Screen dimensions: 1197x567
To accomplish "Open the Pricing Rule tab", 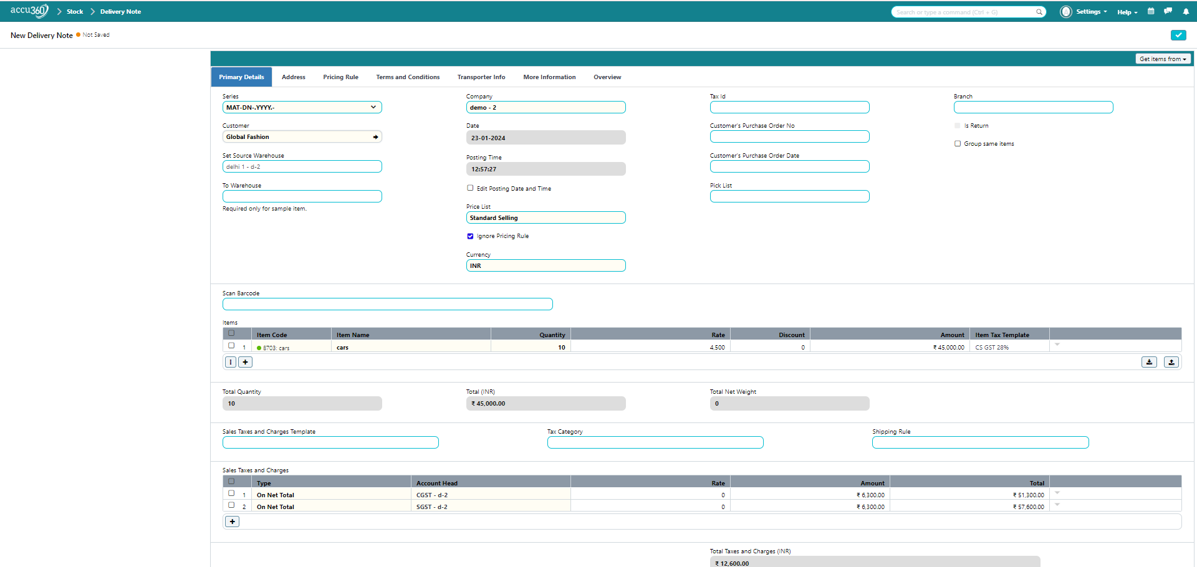I will [x=341, y=77].
